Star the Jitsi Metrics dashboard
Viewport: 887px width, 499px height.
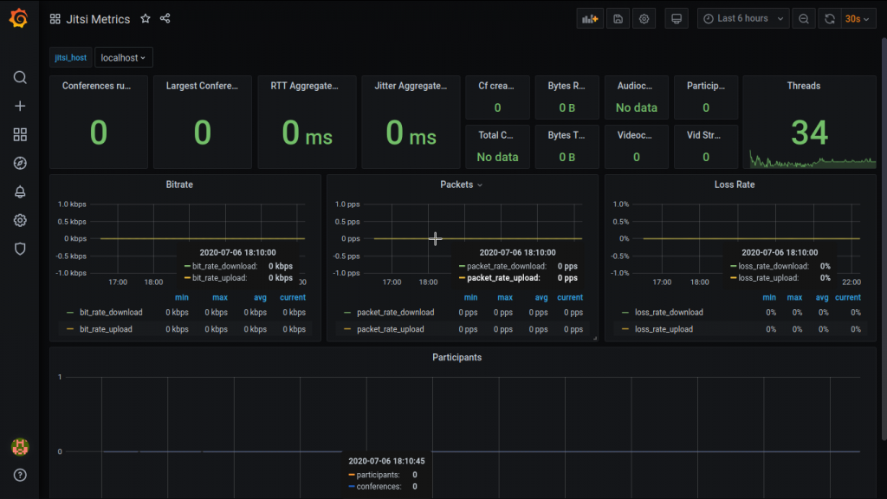pyautogui.click(x=146, y=19)
